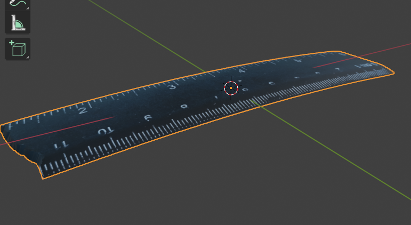Select the Add Cube tool
The image size is (411, 225).
[17, 49]
